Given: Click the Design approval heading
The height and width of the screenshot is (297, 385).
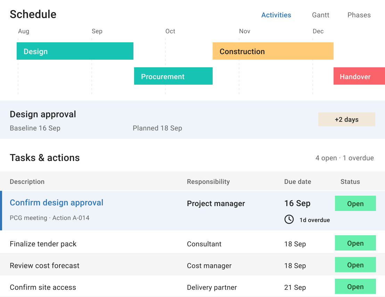Looking at the screenshot, I should (43, 114).
